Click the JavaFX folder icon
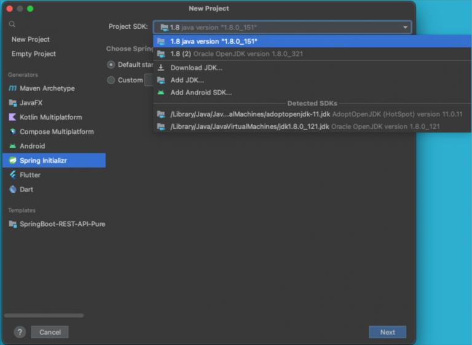Image resolution: width=472 pixels, height=345 pixels. 13,103
